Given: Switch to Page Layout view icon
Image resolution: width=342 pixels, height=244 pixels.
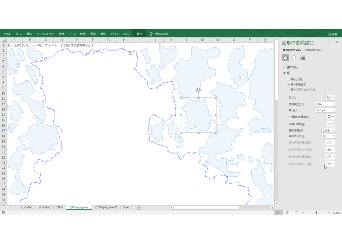Looking at the screenshot, I should (x=288, y=213).
